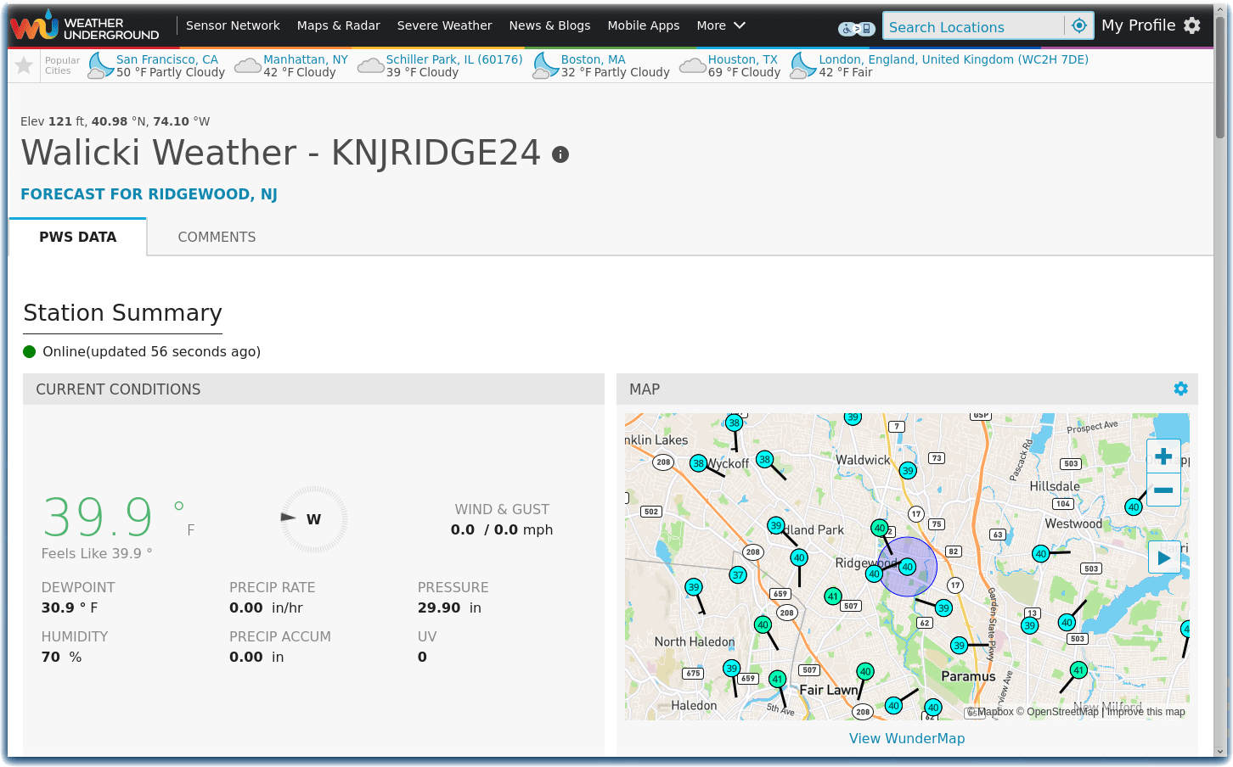Focus the Search Locations field
Viewport: 1233px width, 767px height.
973,27
